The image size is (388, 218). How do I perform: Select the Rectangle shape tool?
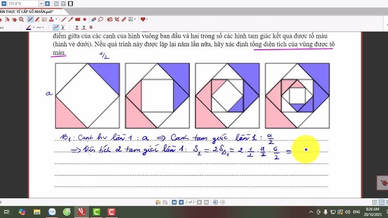77,20
